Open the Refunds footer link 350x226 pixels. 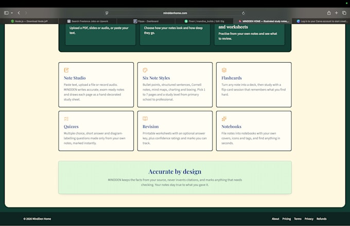pos(321,219)
